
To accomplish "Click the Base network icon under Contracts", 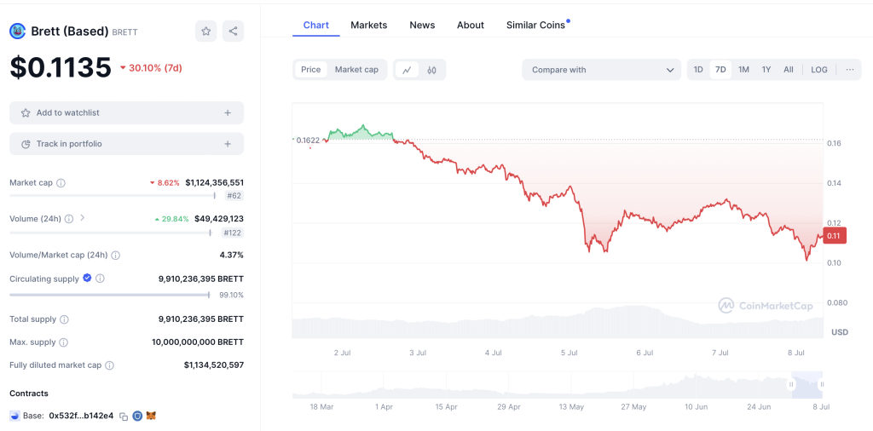I will [14, 416].
